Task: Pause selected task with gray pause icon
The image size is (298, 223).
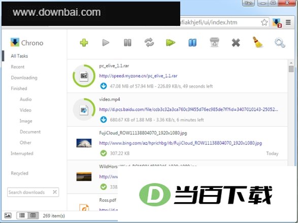Action: click(127, 43)
